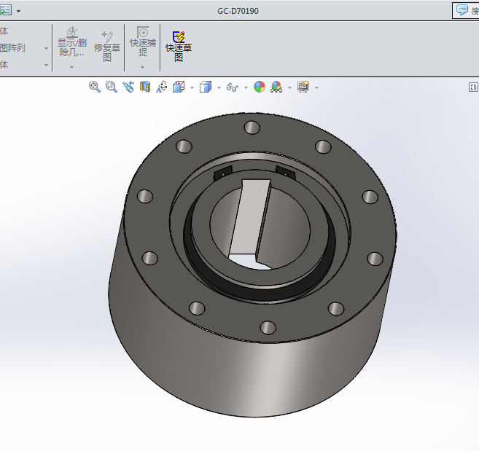Open options checklist icon in title bar
The image size is (479, 451).
6,10
